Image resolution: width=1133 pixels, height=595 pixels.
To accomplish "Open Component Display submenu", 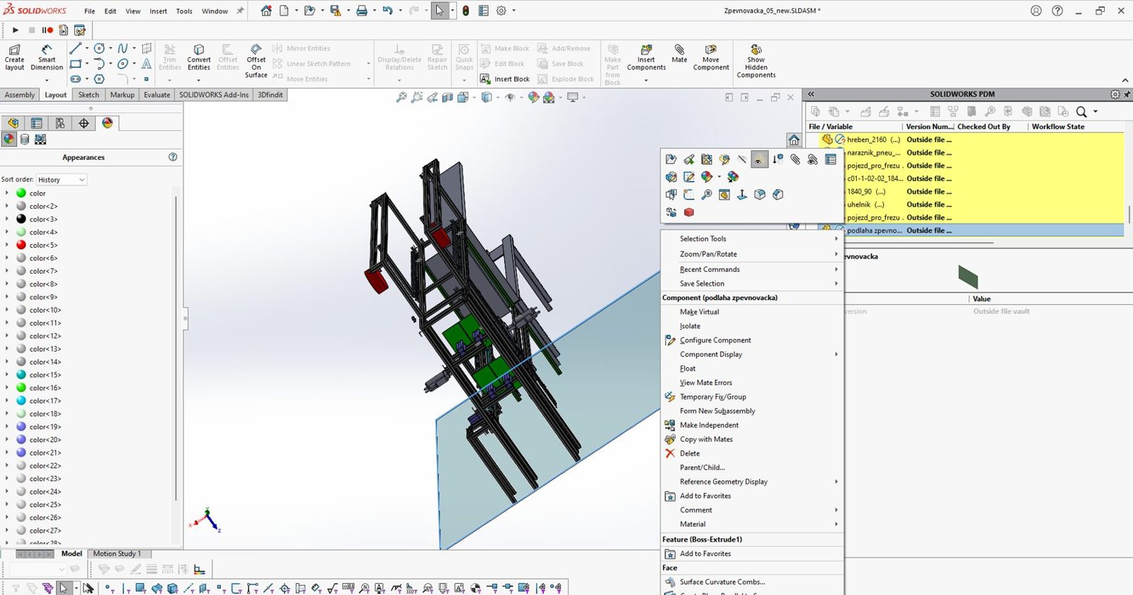I will pyautogui.click(x=751, y=354).
